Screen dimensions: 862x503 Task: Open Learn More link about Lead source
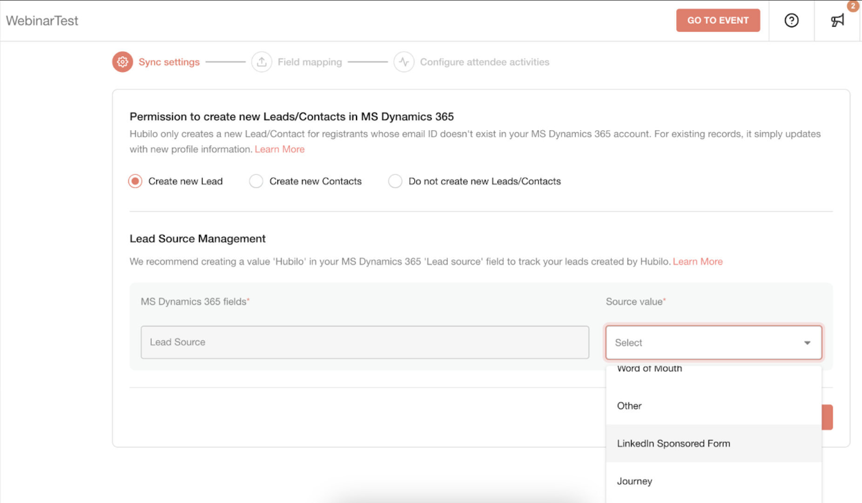point(697,261)
